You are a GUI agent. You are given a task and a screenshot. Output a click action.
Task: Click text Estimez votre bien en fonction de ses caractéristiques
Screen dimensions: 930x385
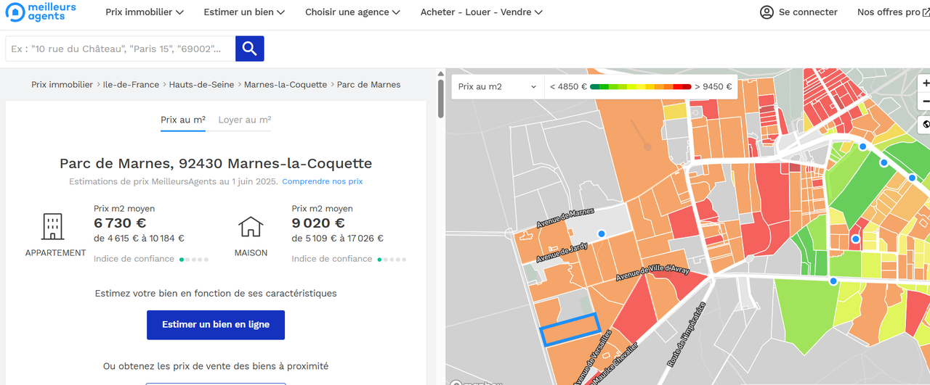pyautogui.click(x=216, y=294)
